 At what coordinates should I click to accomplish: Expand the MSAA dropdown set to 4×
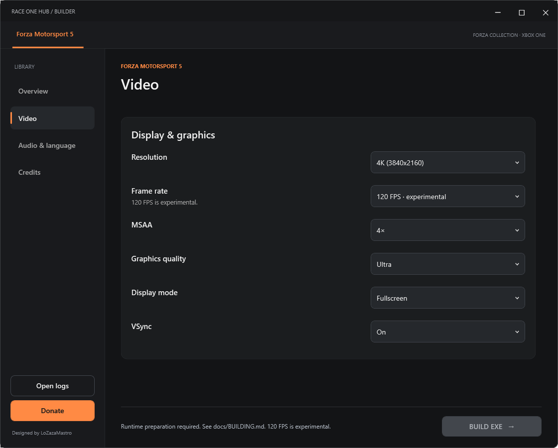pyautogui.click(x=448, y=230)
